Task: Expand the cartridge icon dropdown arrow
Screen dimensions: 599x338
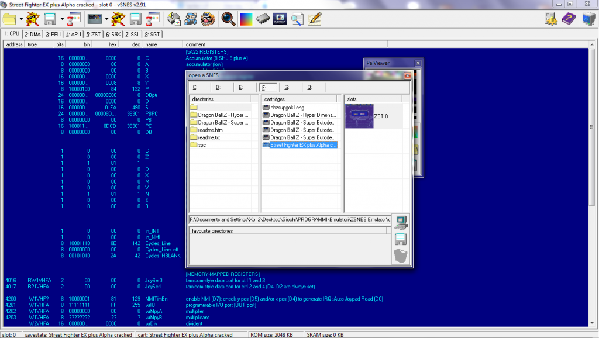Action: (105, 19)
